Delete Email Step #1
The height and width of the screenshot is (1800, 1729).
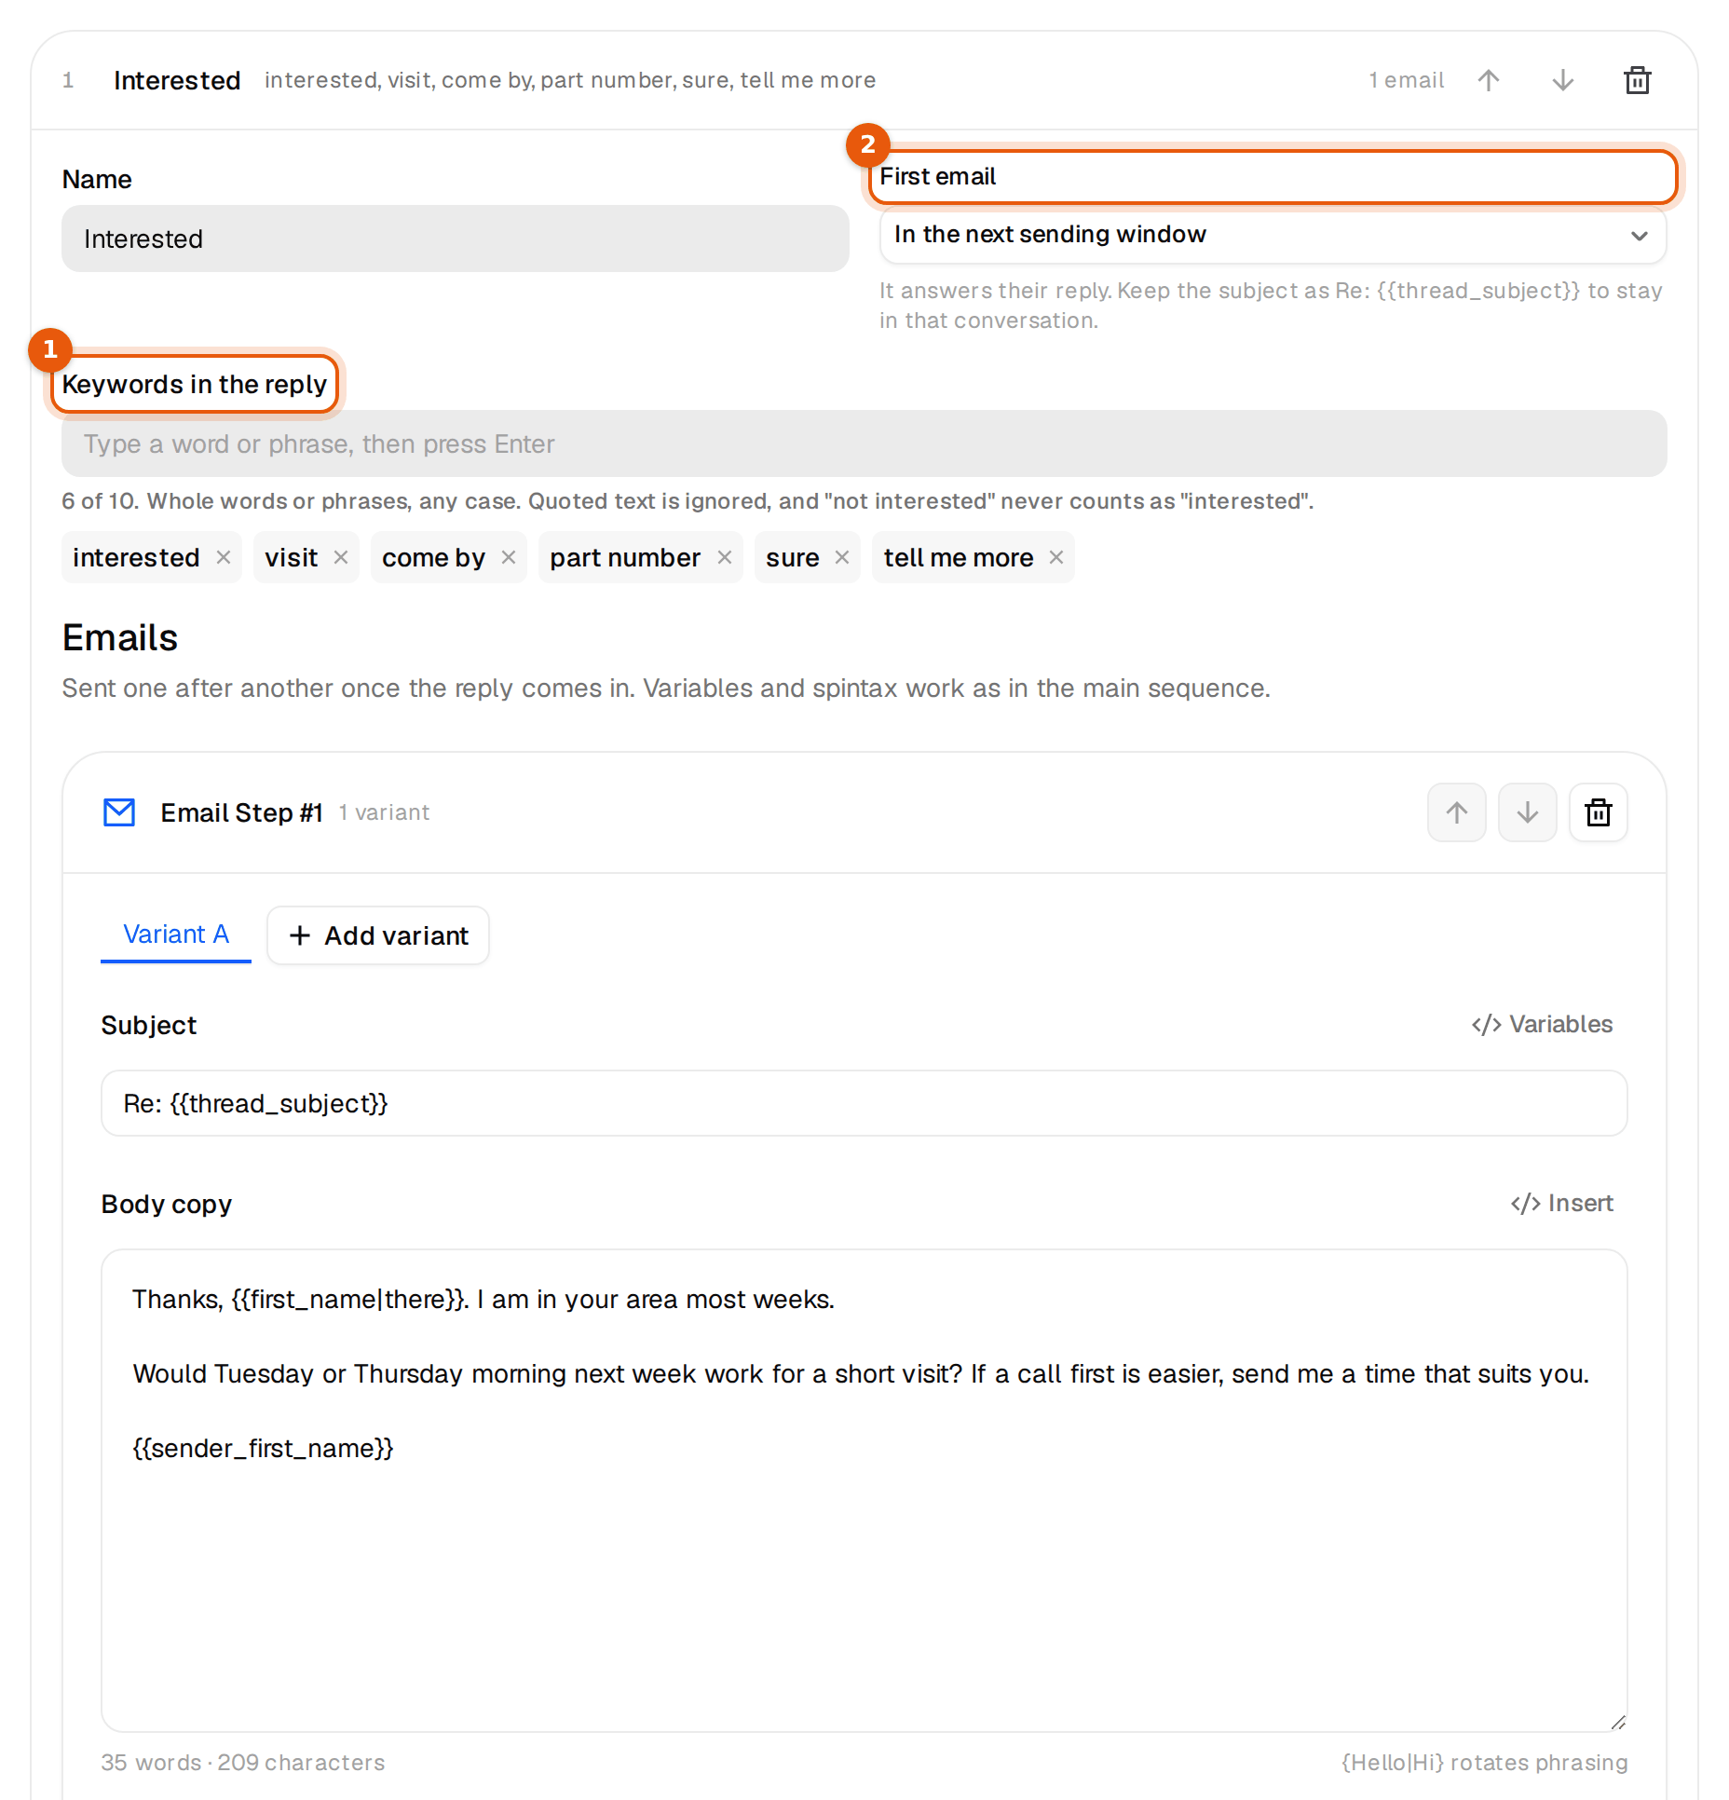1598,812
